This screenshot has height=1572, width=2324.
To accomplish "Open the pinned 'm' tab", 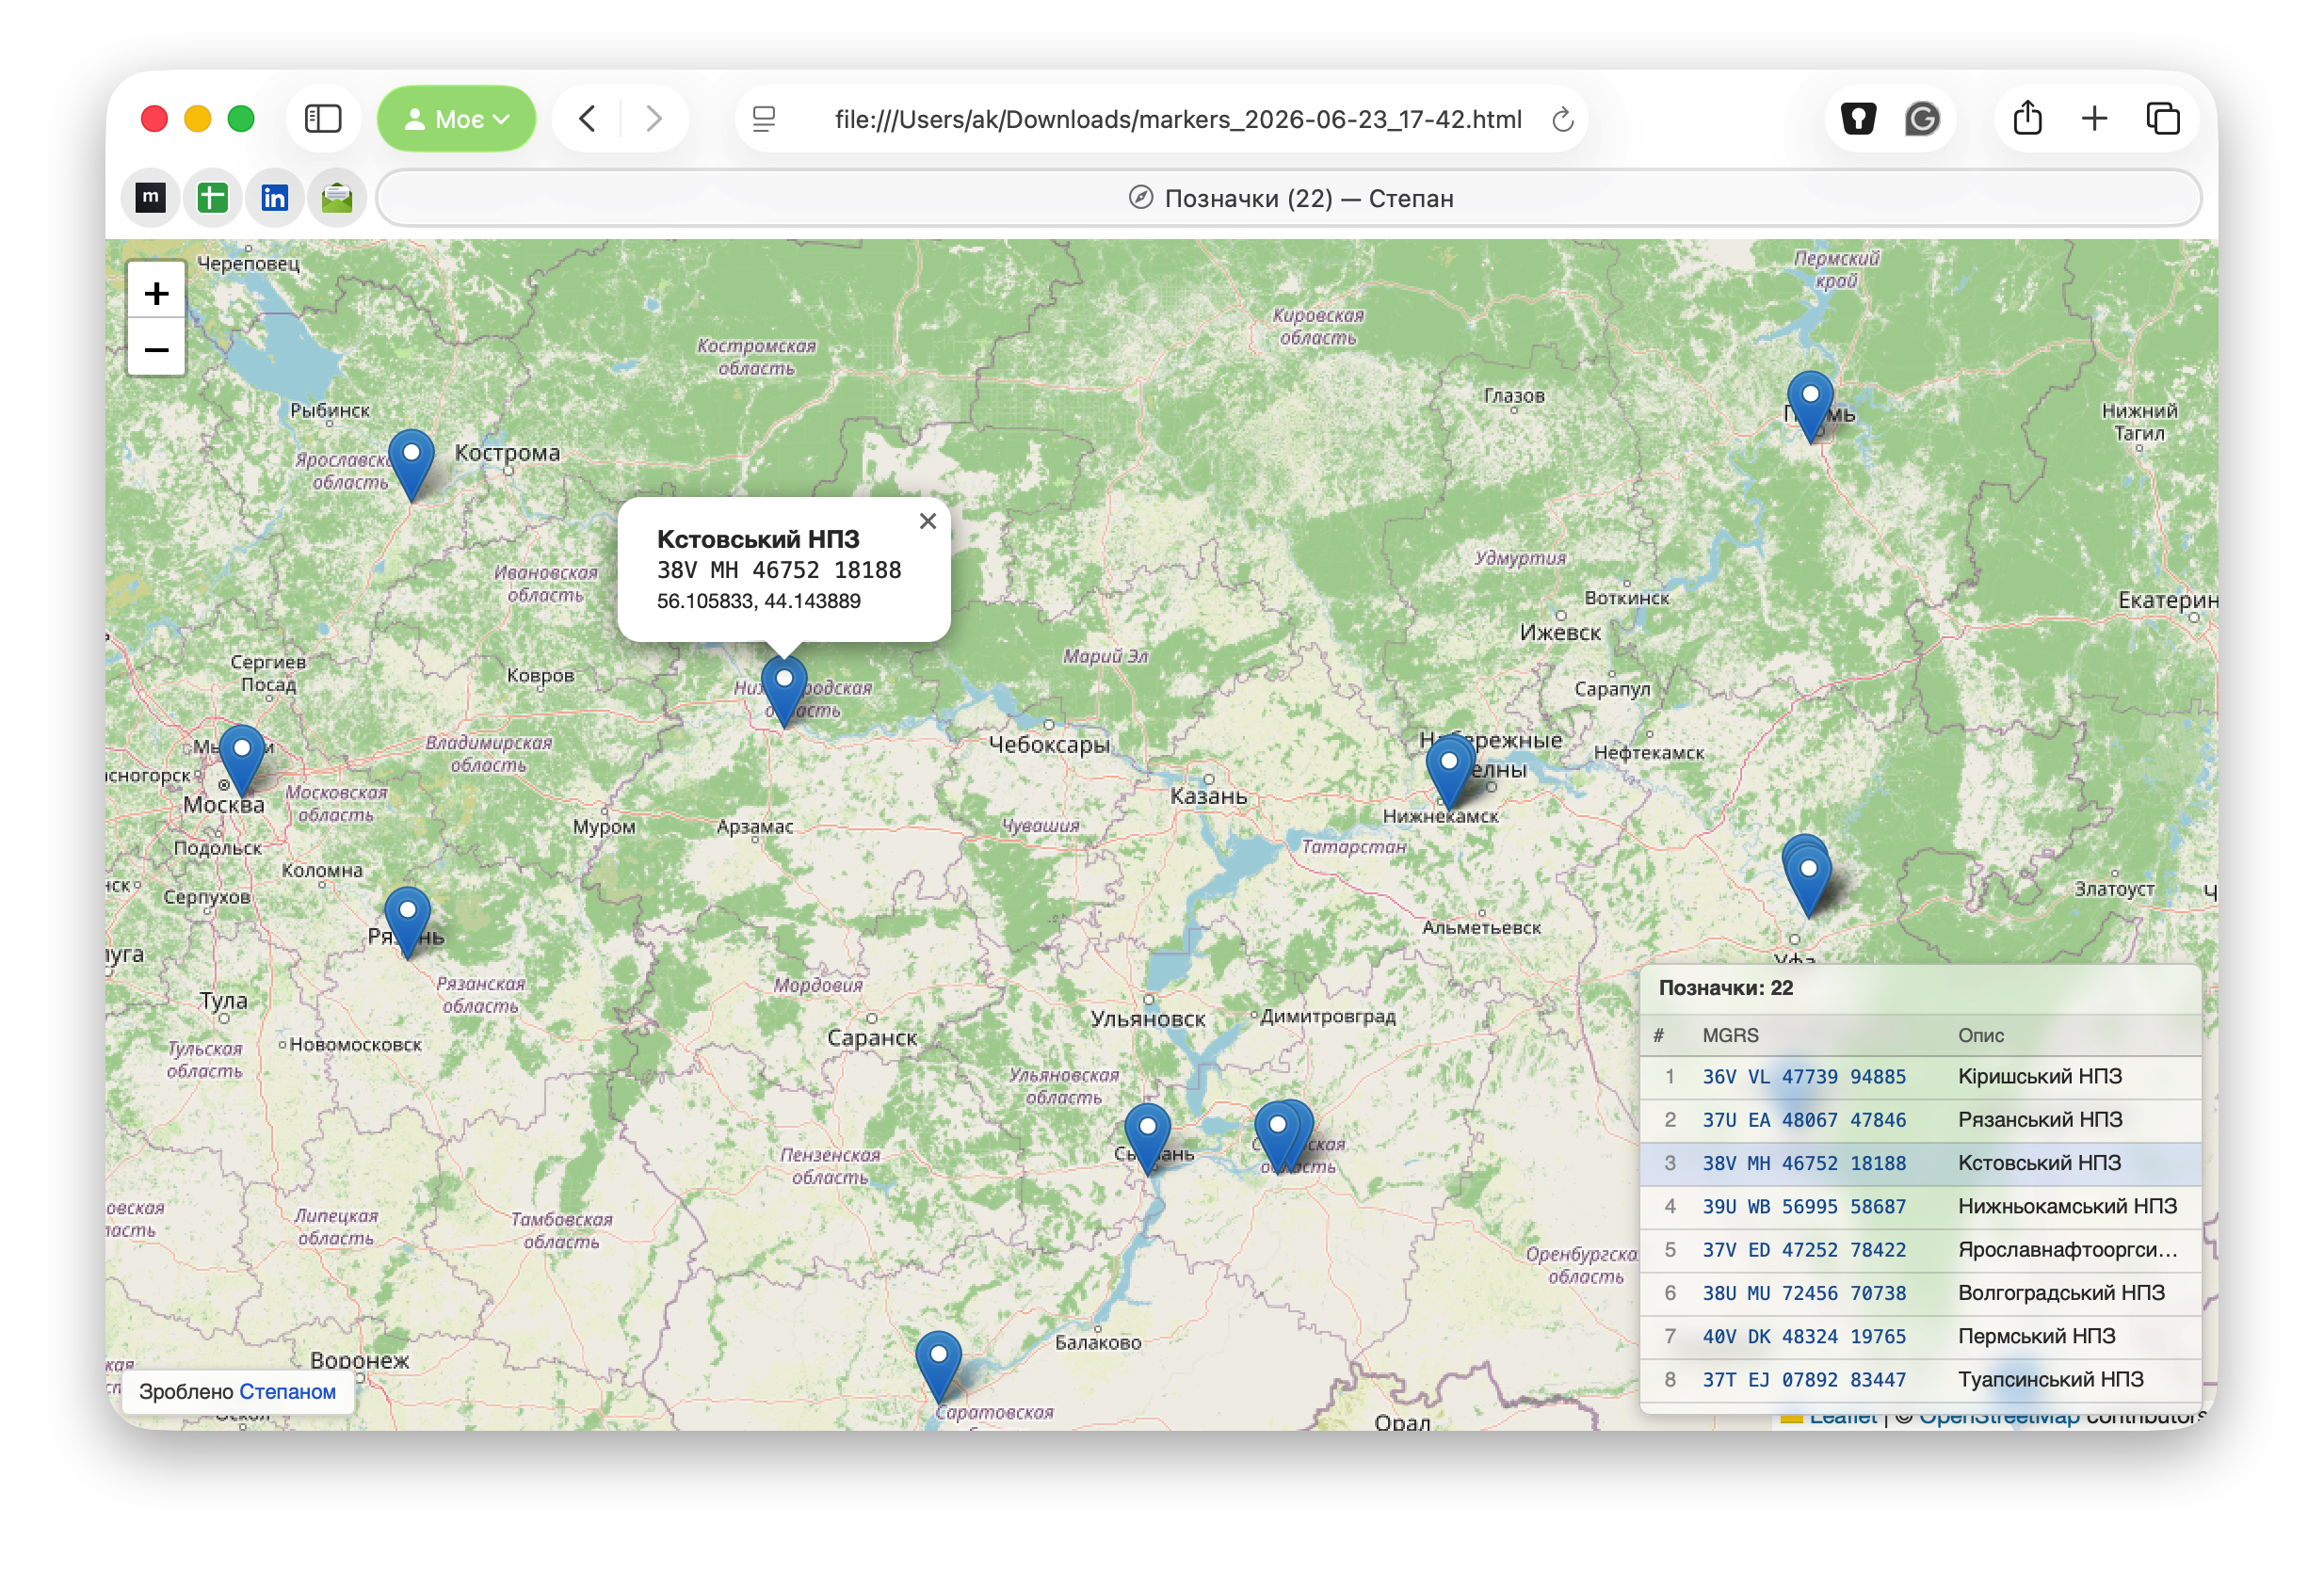I will 150,198.
